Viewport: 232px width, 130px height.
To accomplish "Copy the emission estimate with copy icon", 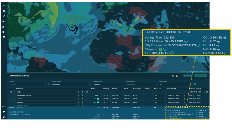I will pyautogui.click(x=173, y=76).
